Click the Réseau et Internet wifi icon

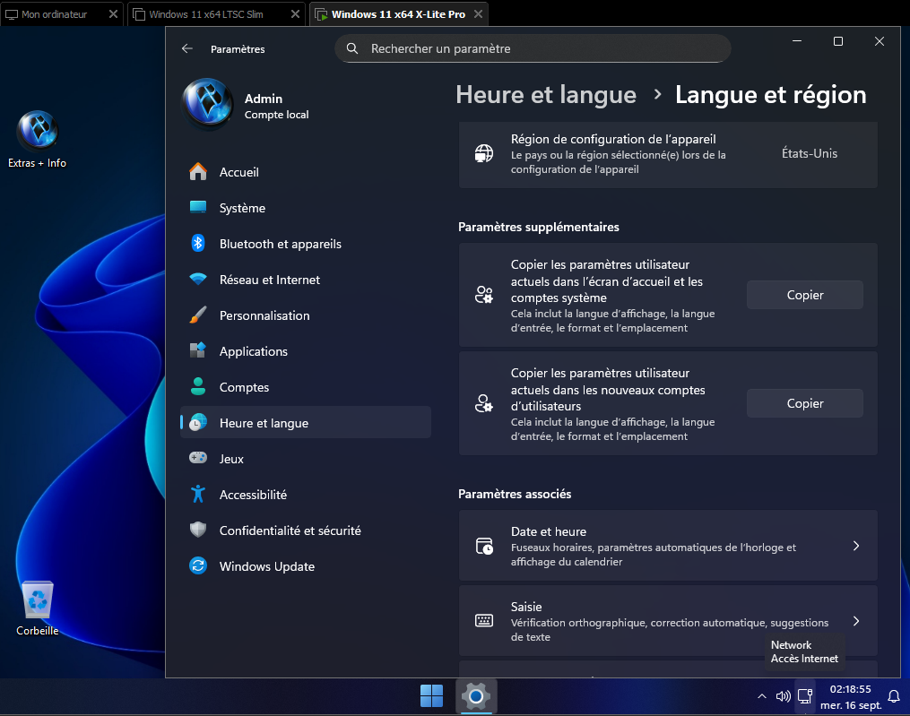pos(198,279)
